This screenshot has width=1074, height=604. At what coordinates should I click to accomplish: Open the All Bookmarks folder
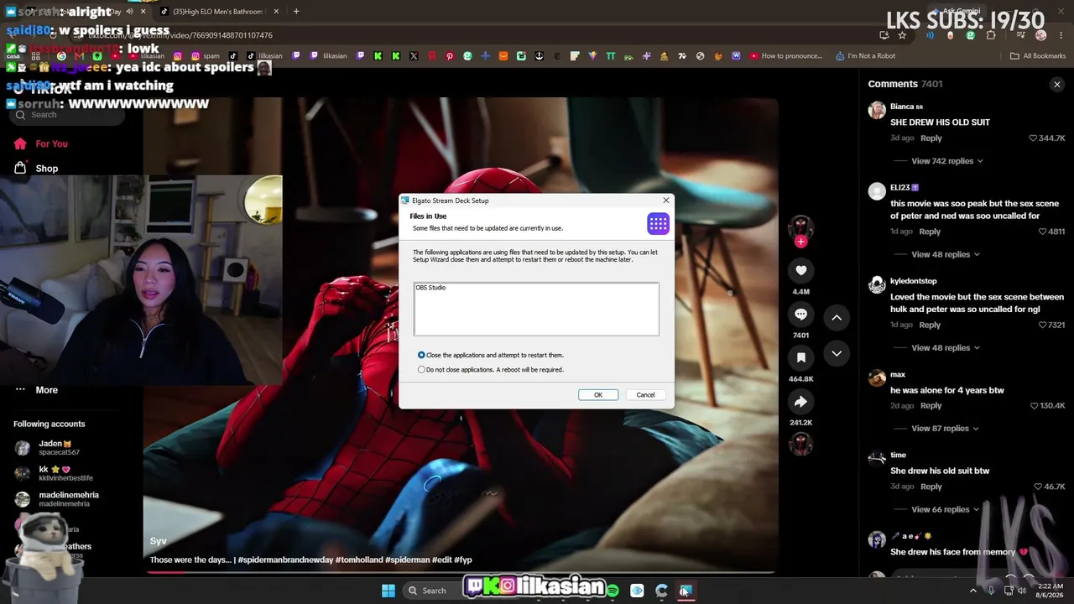pos(1038,56)
